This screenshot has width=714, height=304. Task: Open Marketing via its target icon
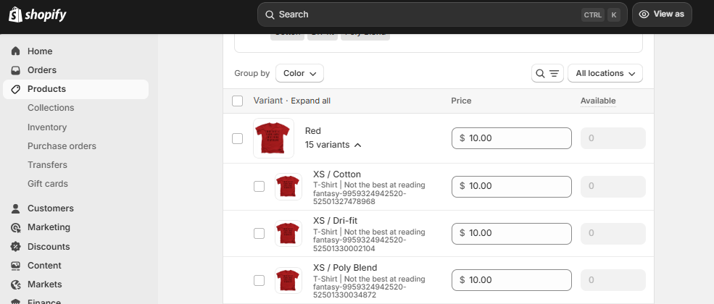click(15, 227)
